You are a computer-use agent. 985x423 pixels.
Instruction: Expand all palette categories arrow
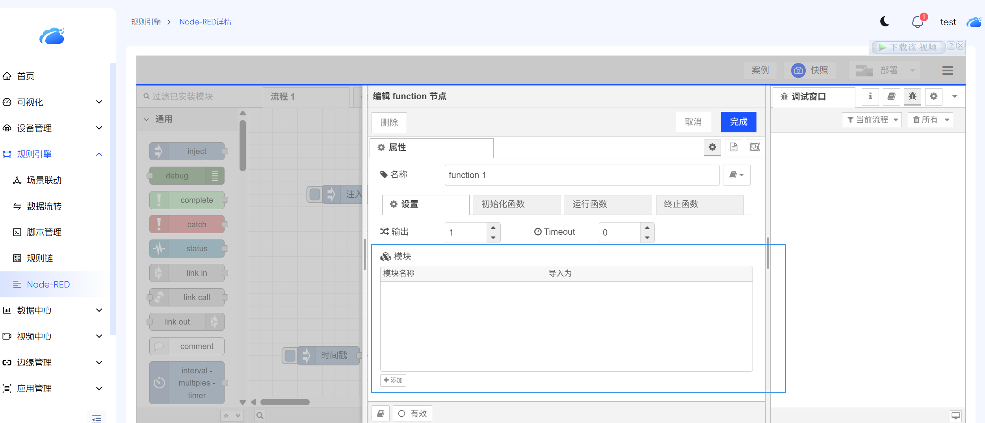pyautogui.click(x=238, y=416)
